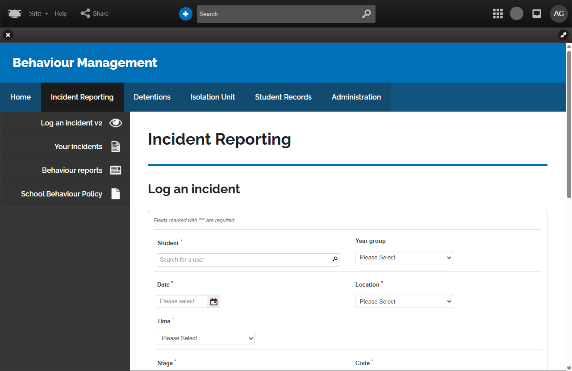Click the Frog logo icon
The width and height of the screenshot is (572, 371).
pyautogui.click(x=15, y=13)
